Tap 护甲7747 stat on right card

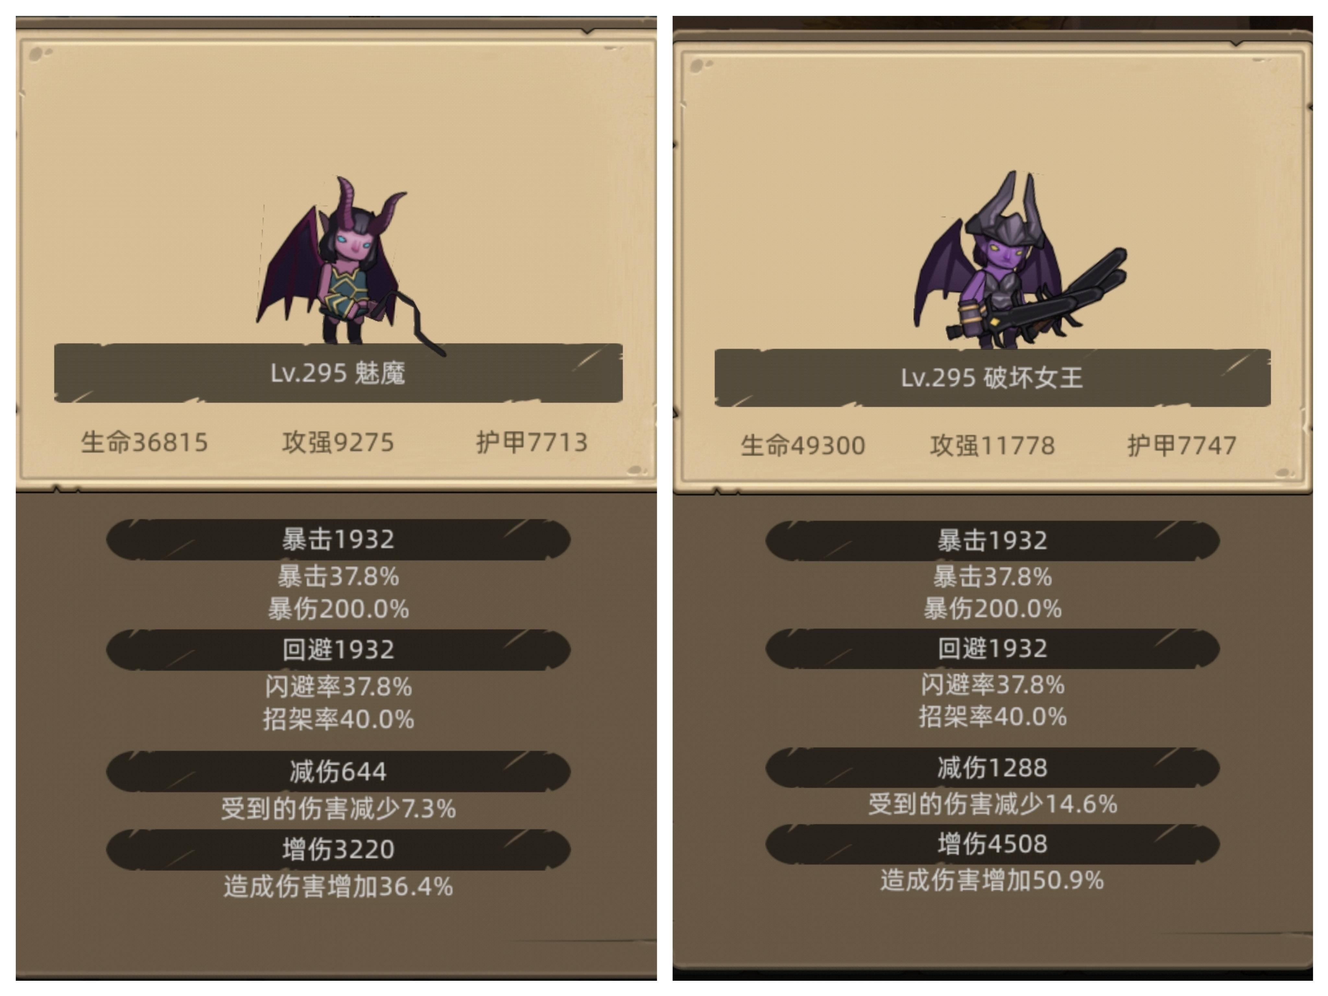pos(1182,445)
